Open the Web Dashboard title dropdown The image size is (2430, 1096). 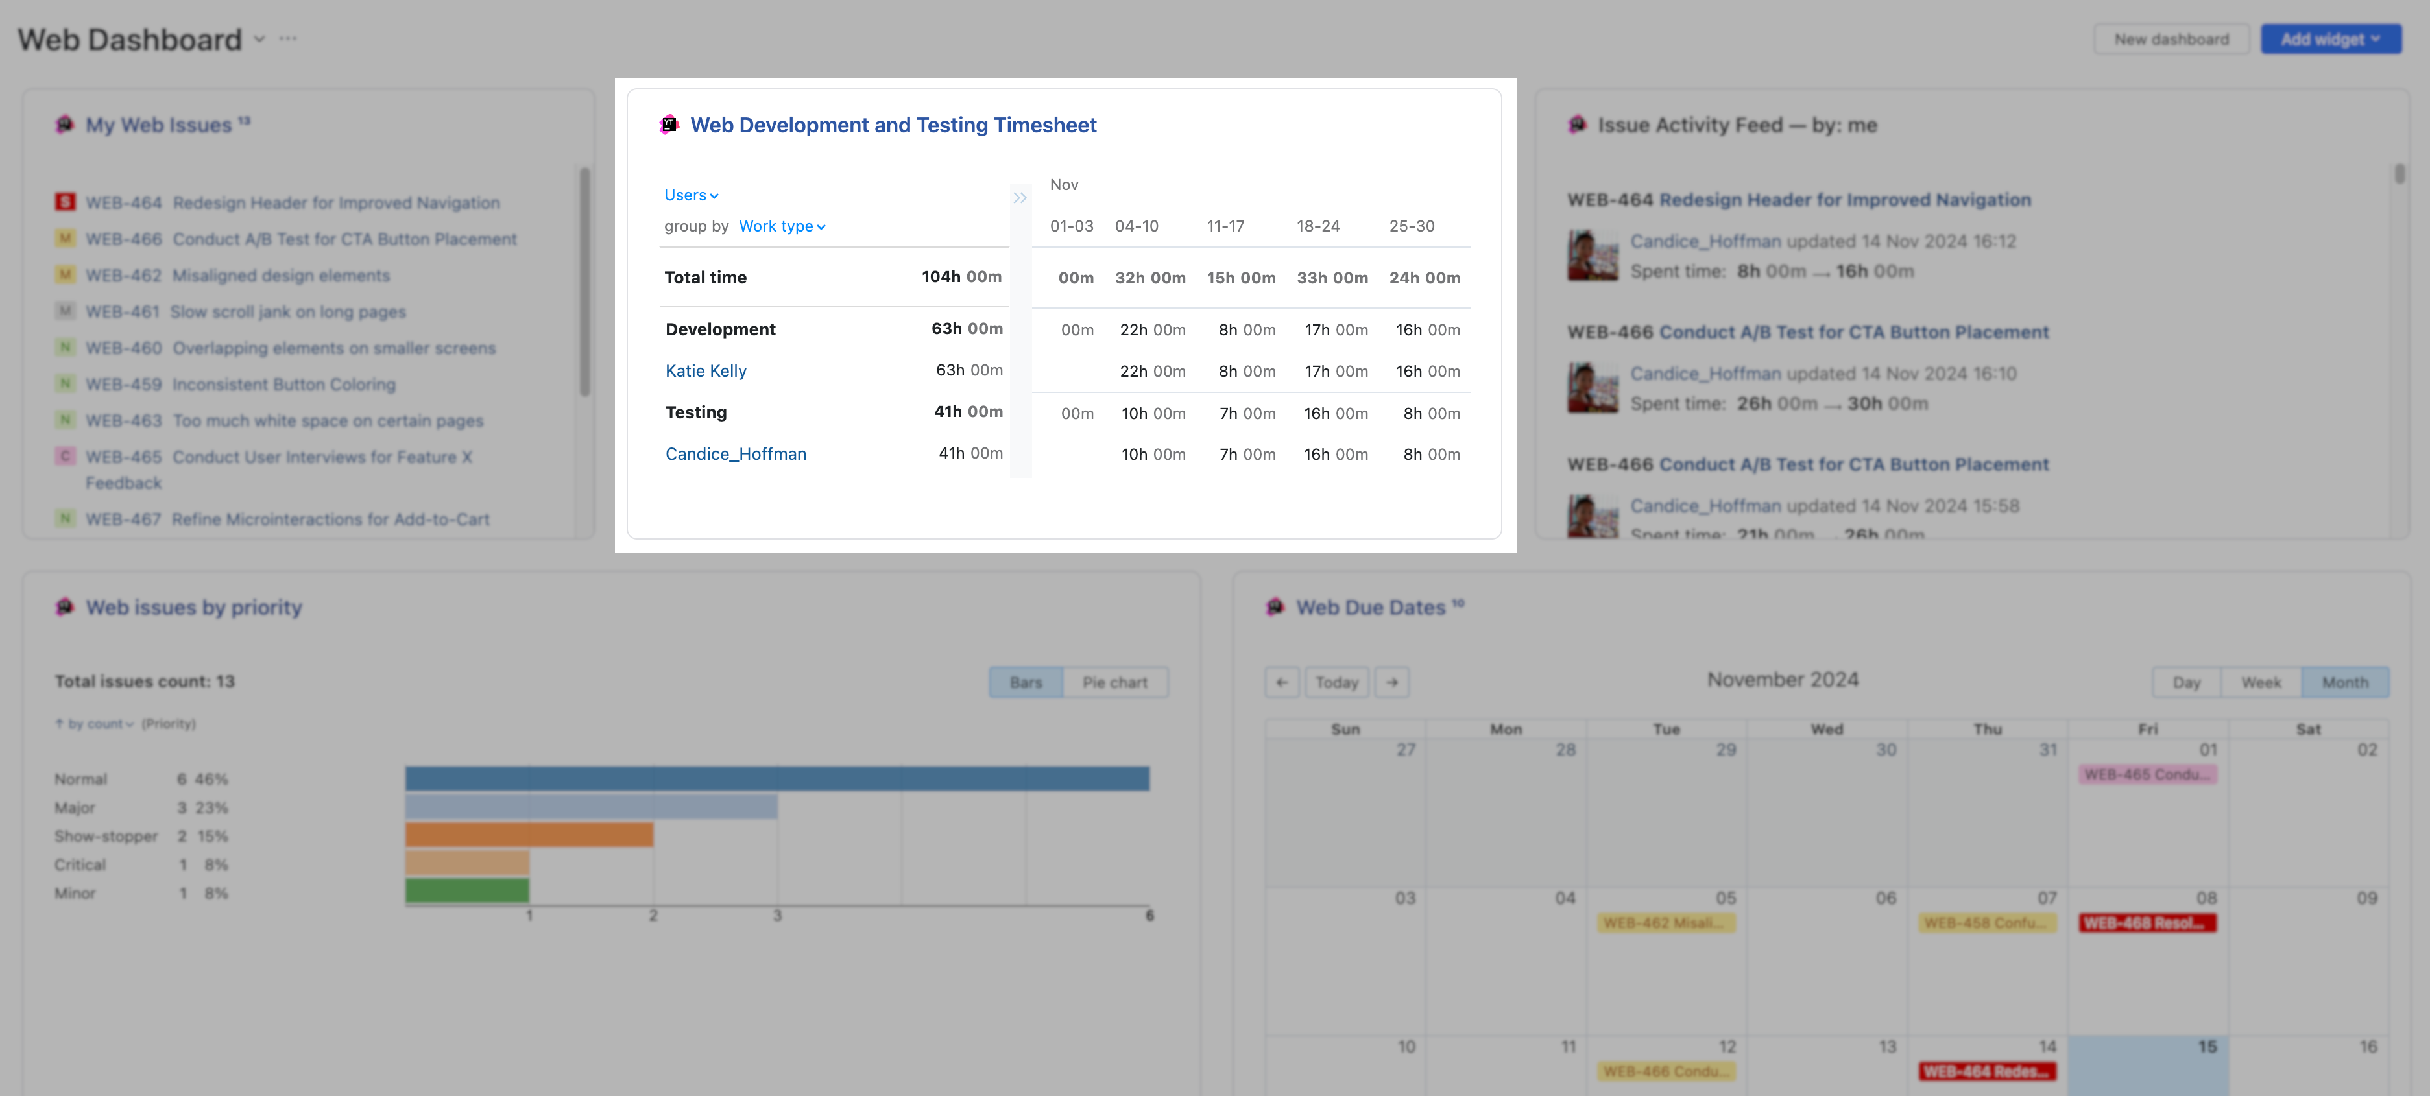coord(259,40)
